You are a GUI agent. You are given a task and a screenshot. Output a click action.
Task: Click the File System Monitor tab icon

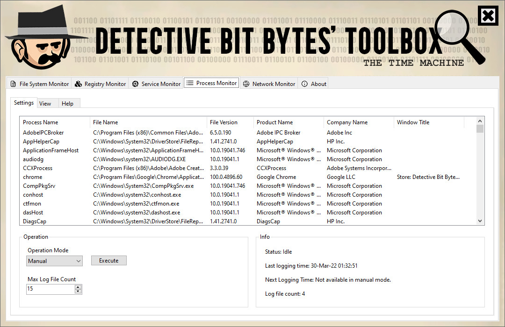(x=13, y=84)
